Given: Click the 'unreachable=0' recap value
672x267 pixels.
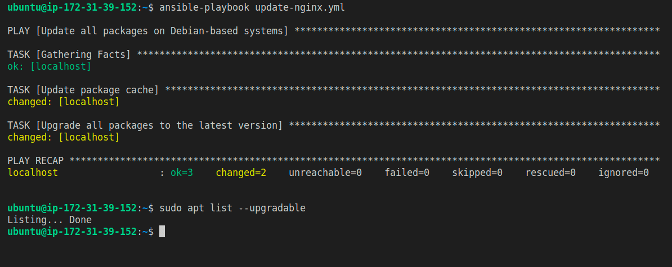Looking at the screenshot, I should (x=325, y=173).
